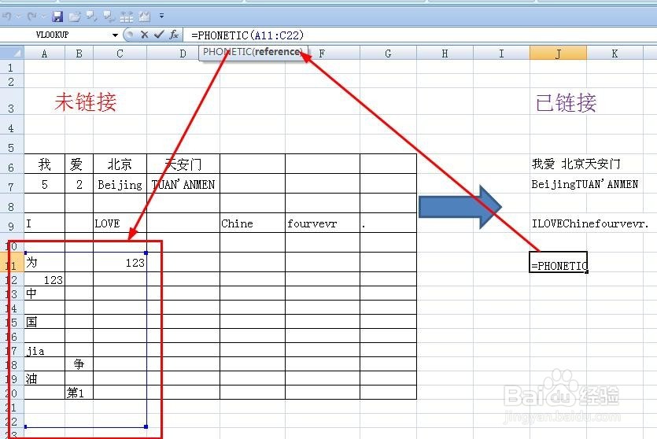Click the purple 已链接 heading text
The height and width of the screenshot is (439, 657).
click(x=566, y=102)
